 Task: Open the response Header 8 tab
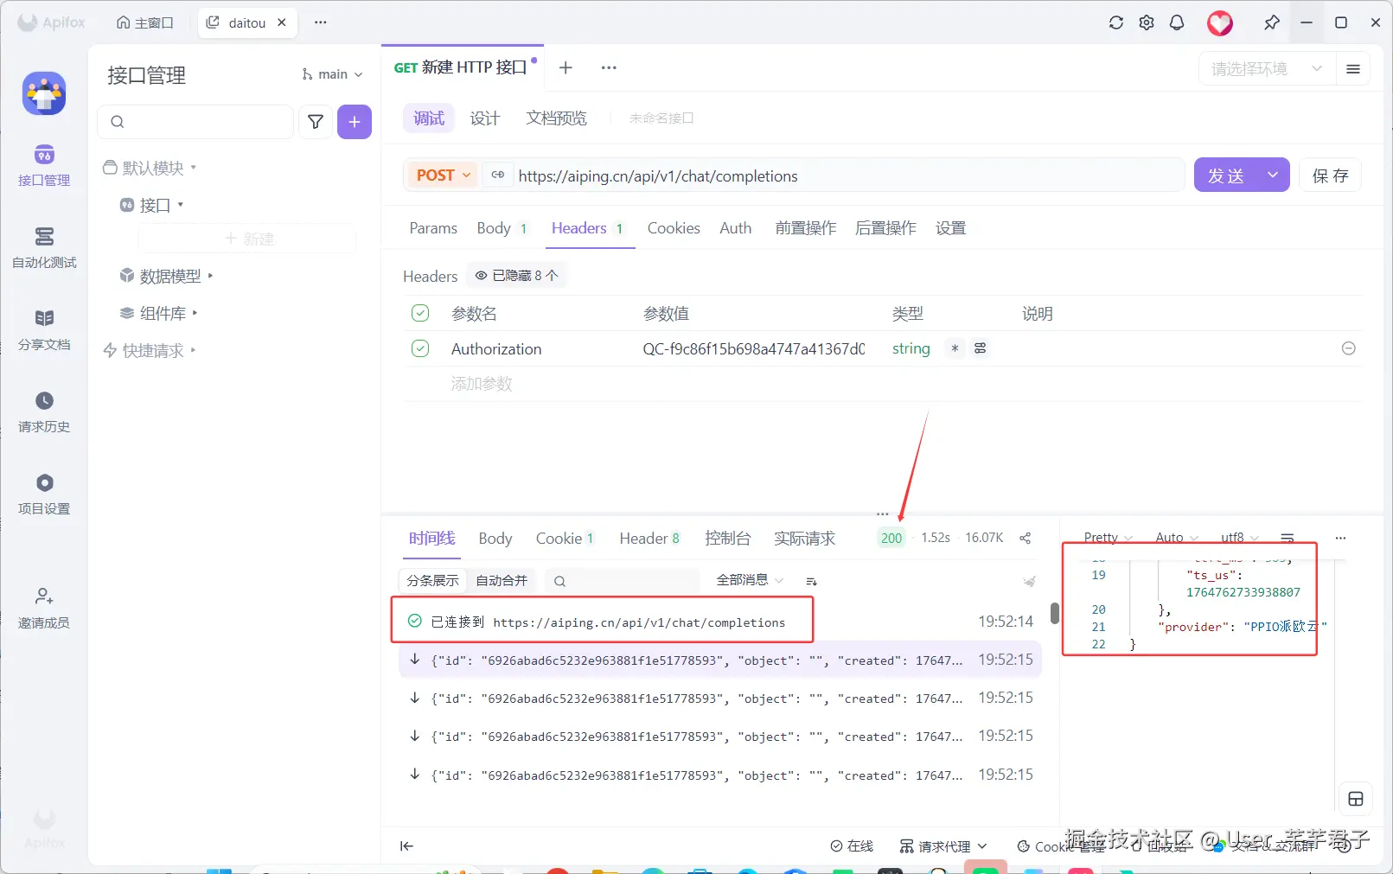[x=649, y=539]
